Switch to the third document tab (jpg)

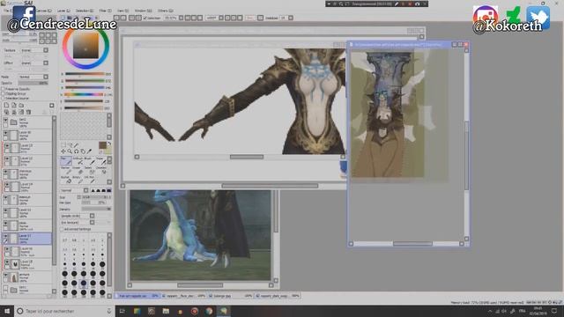(x=230, y=296)
